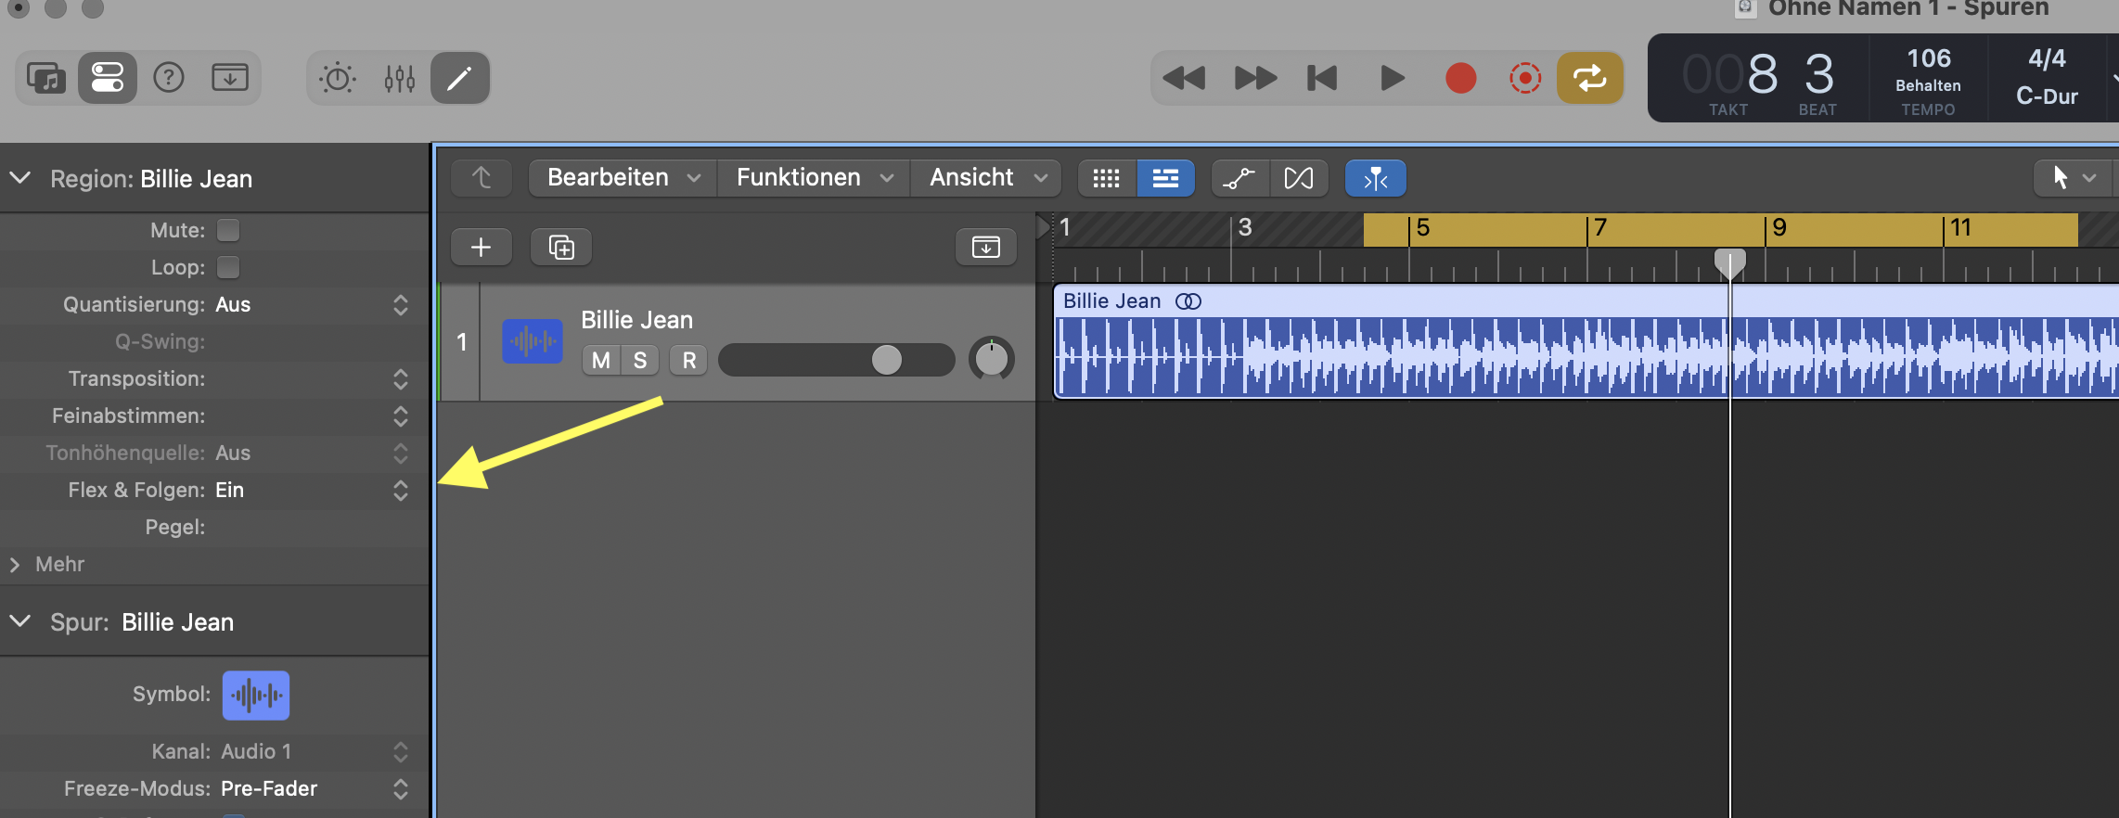Mute the Billie Jean track
The image size is (2119, 818).
click(601, 361)
